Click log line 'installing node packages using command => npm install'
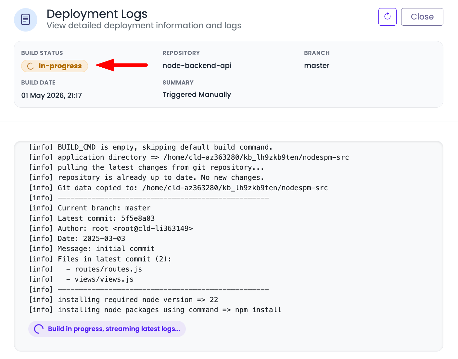This screenshot has height=359, width=458. point(155,310)
